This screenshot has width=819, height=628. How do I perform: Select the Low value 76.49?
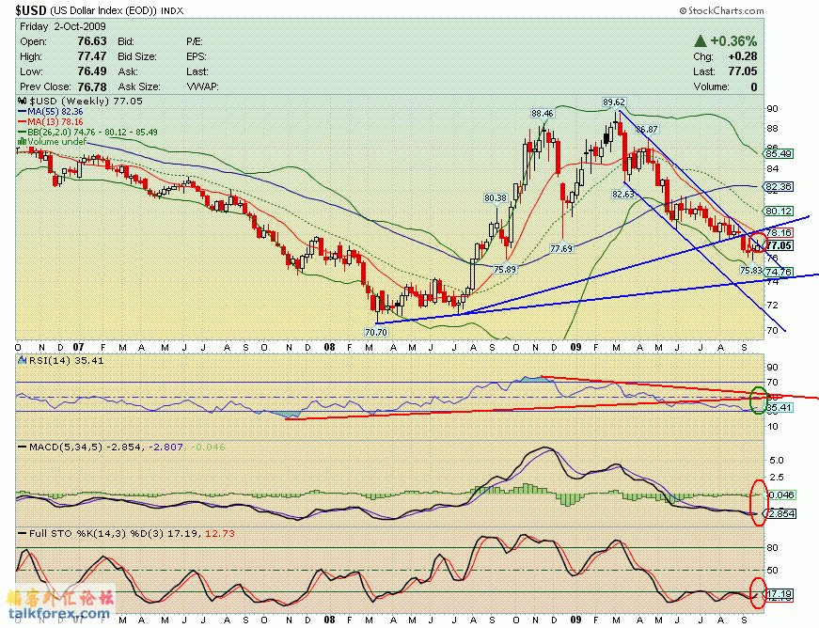point(92,71)
